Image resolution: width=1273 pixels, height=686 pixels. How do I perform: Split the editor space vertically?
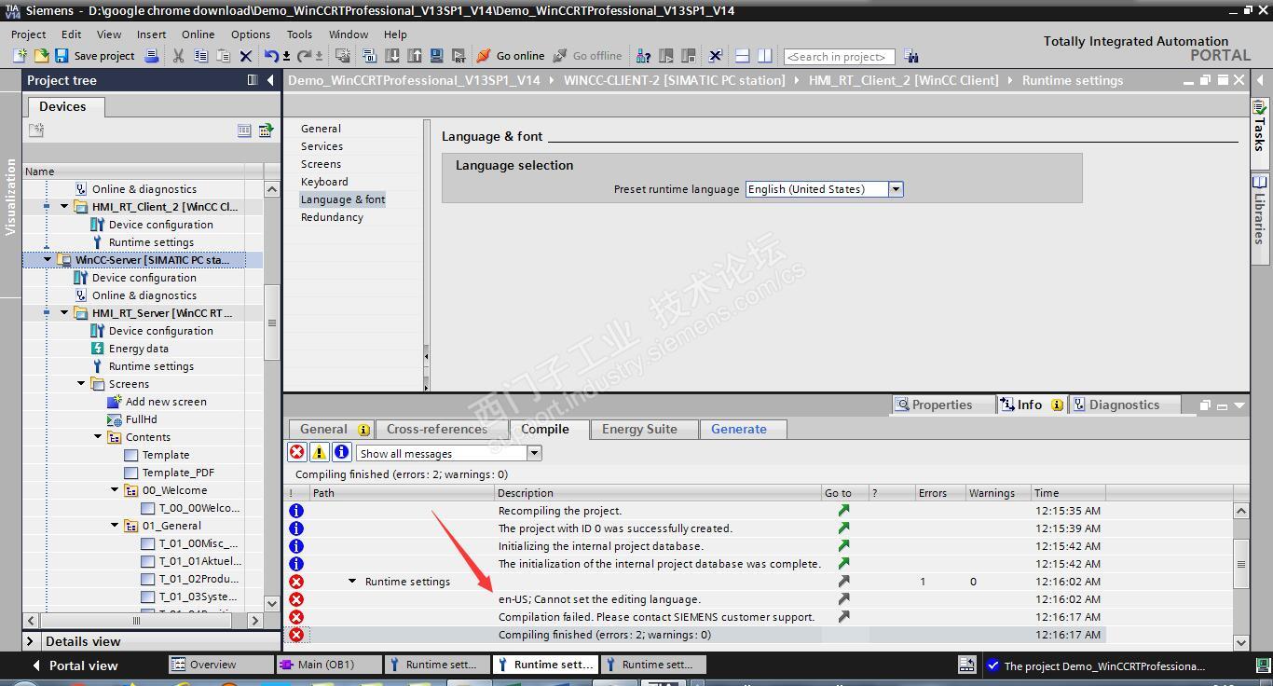pos(764,56)
